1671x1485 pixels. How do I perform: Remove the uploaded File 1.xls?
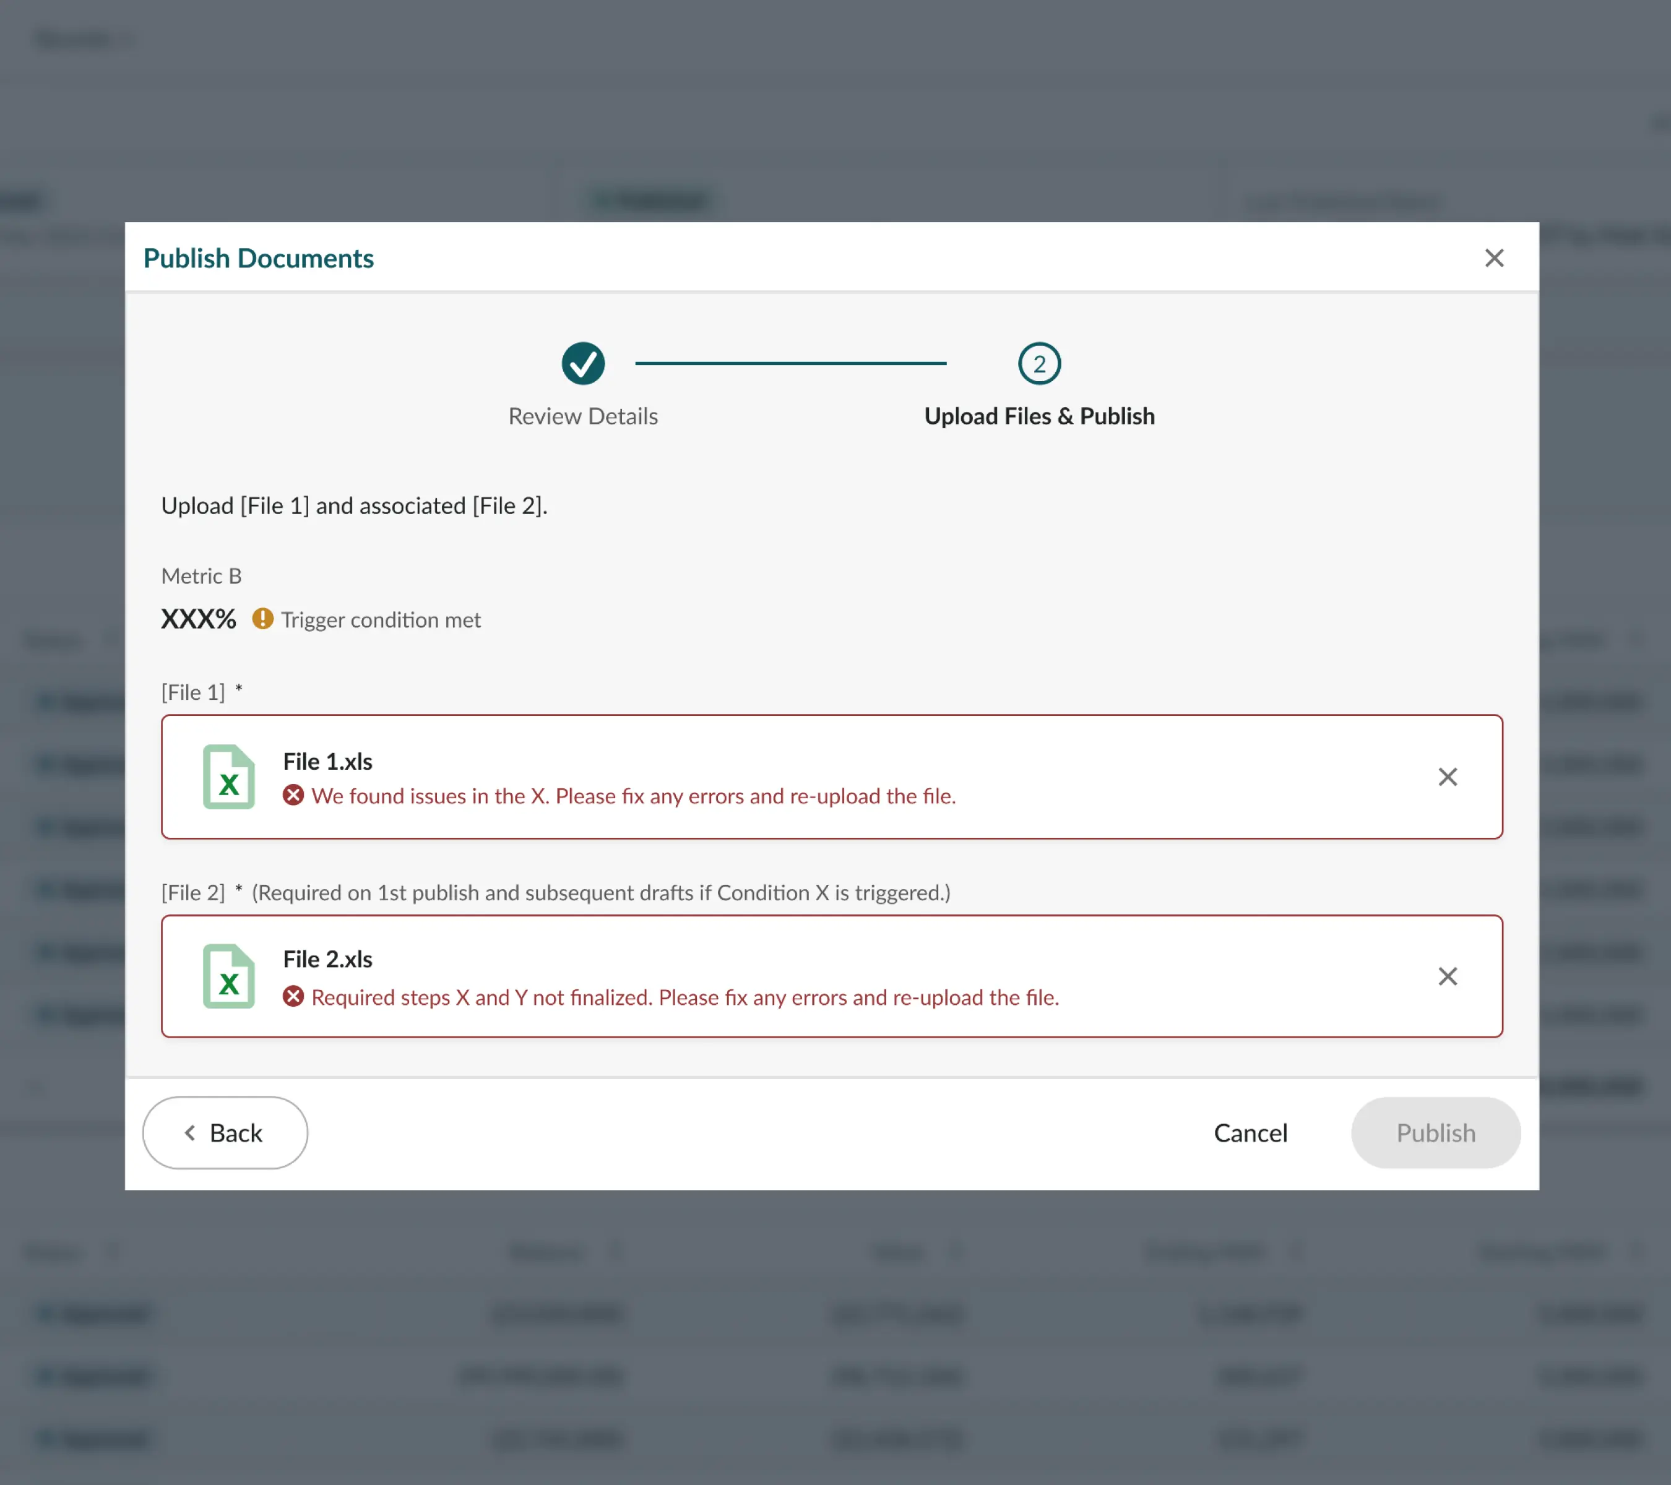click(x=1448, y=777)
